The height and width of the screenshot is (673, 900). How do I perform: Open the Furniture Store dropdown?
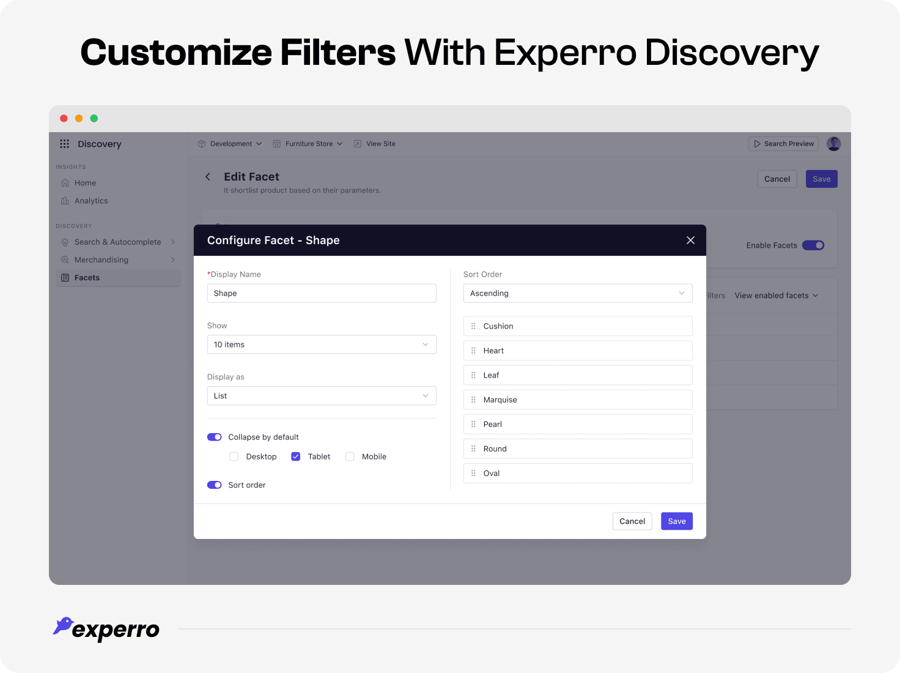tap(308, 144)
